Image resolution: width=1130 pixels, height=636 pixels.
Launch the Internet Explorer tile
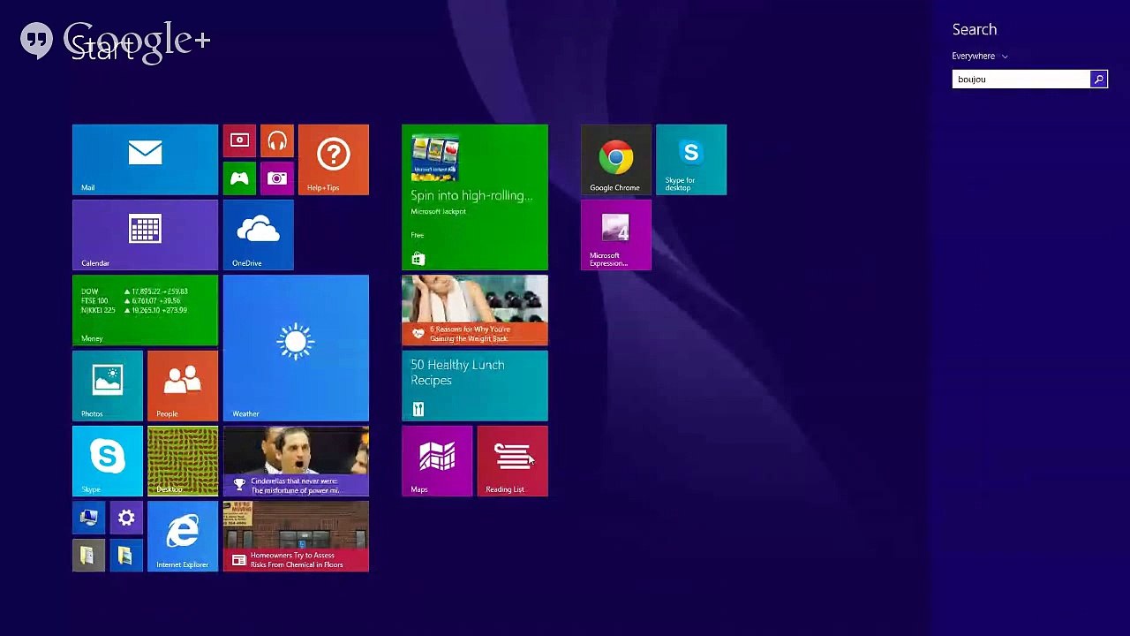(183, 537)
